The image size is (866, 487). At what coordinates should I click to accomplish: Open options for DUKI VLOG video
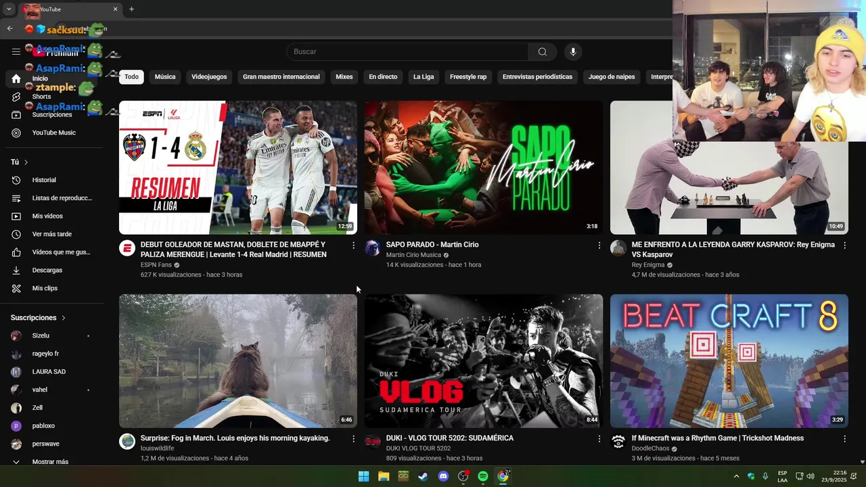tap(599, 439)
